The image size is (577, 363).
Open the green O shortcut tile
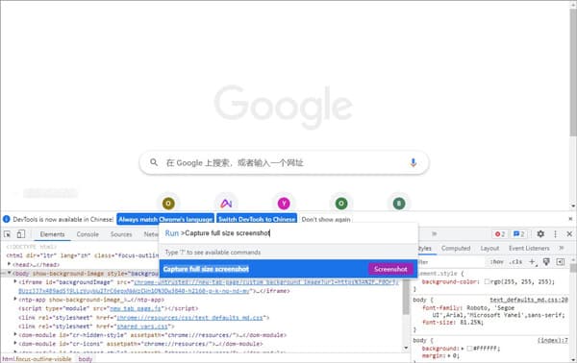pos(341,204)
